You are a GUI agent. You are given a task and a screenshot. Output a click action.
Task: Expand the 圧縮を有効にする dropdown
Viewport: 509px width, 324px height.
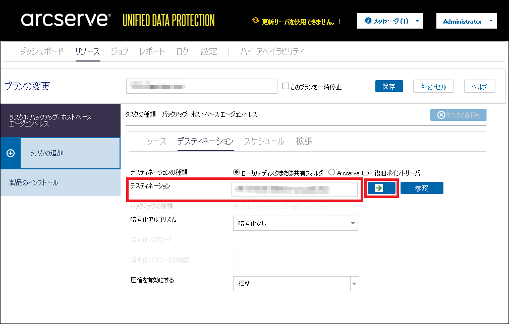tap(295, 284)
